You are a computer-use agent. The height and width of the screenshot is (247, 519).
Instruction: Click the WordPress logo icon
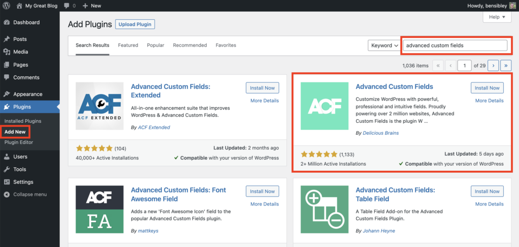(7, 6)
